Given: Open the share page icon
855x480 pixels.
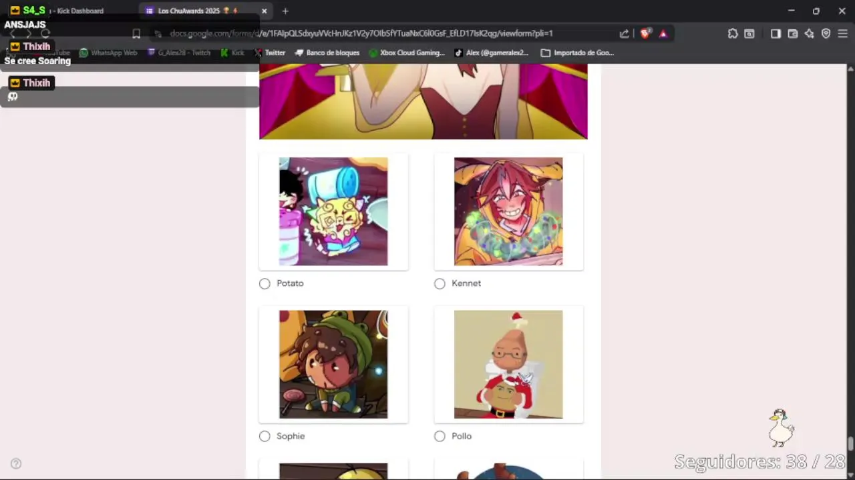Looking at the screenshot, I should (624, 33).
